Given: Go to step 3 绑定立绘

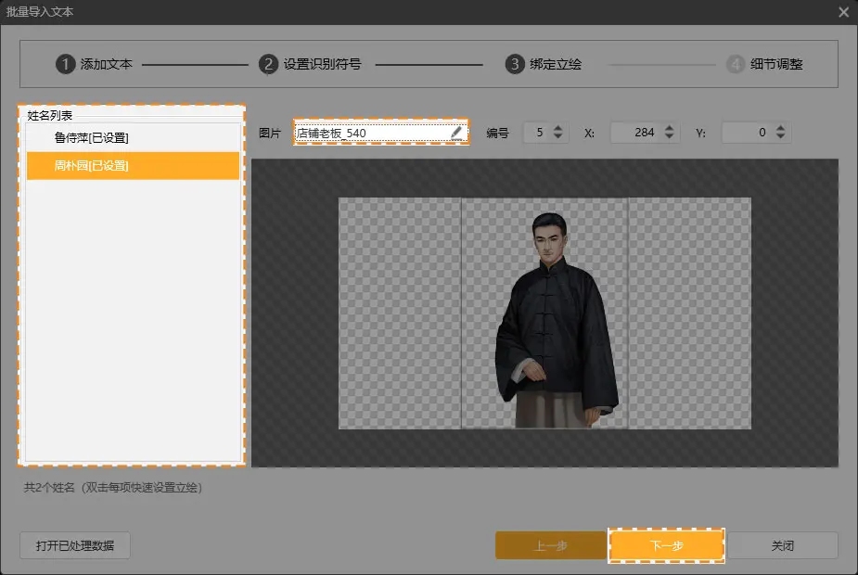Looking at the screenshot, I should click(x=544, y=64).
